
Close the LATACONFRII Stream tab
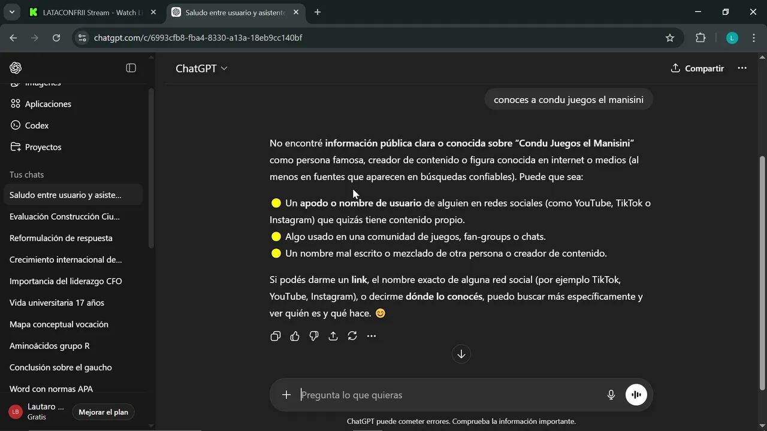coord(154,12)
